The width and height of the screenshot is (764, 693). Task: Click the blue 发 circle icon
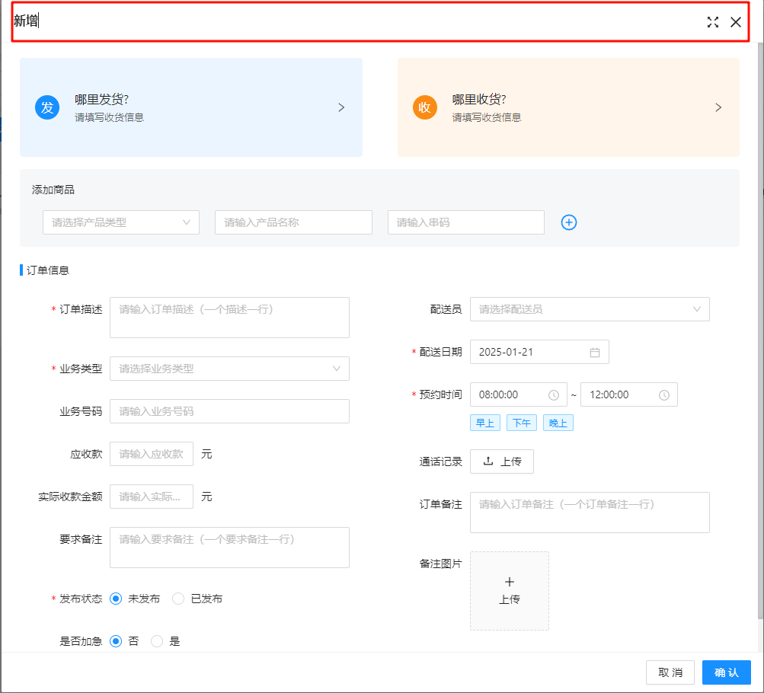click(47, 107)
